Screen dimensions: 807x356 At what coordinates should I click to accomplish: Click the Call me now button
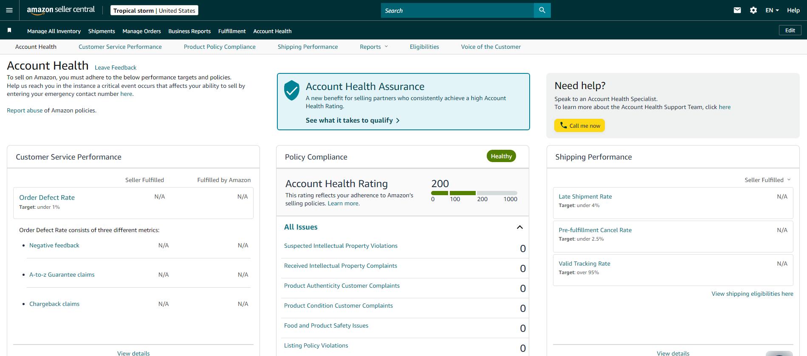point(579,126)
